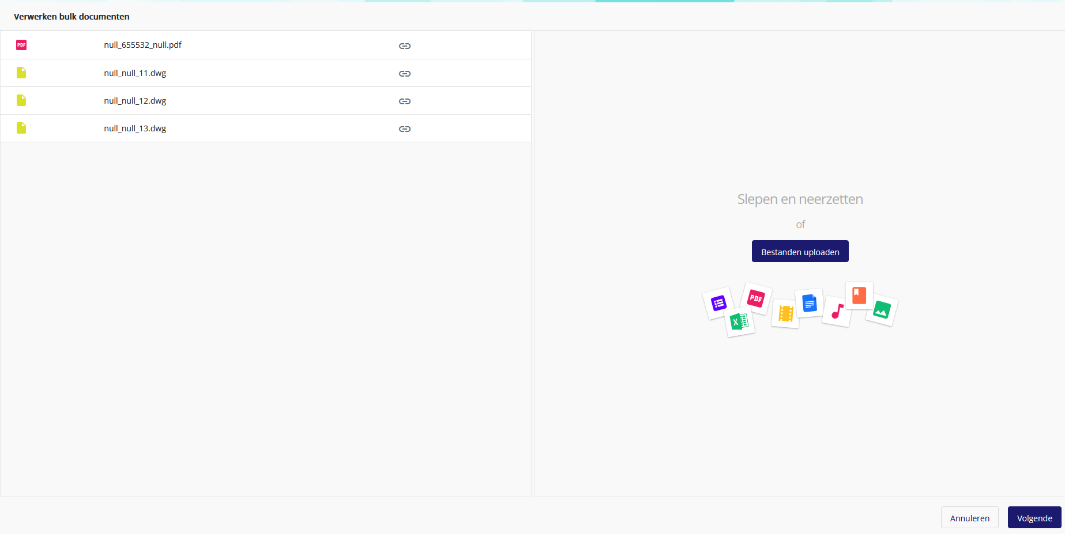This screenshot has height=534, width=1065.
Task: Click the link icon for null_null_13.dwg
Action: coord(405,129)
